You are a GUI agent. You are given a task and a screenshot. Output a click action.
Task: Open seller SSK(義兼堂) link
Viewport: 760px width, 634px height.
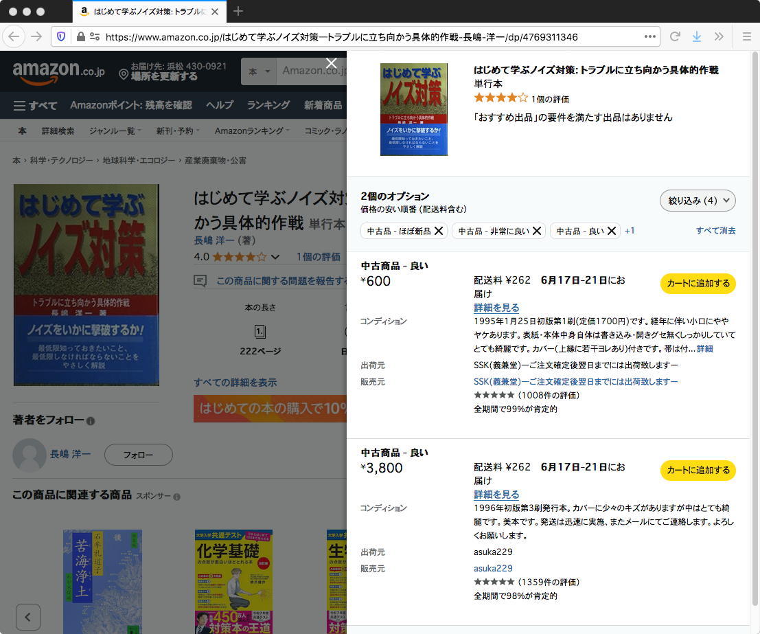click(575, 382)
